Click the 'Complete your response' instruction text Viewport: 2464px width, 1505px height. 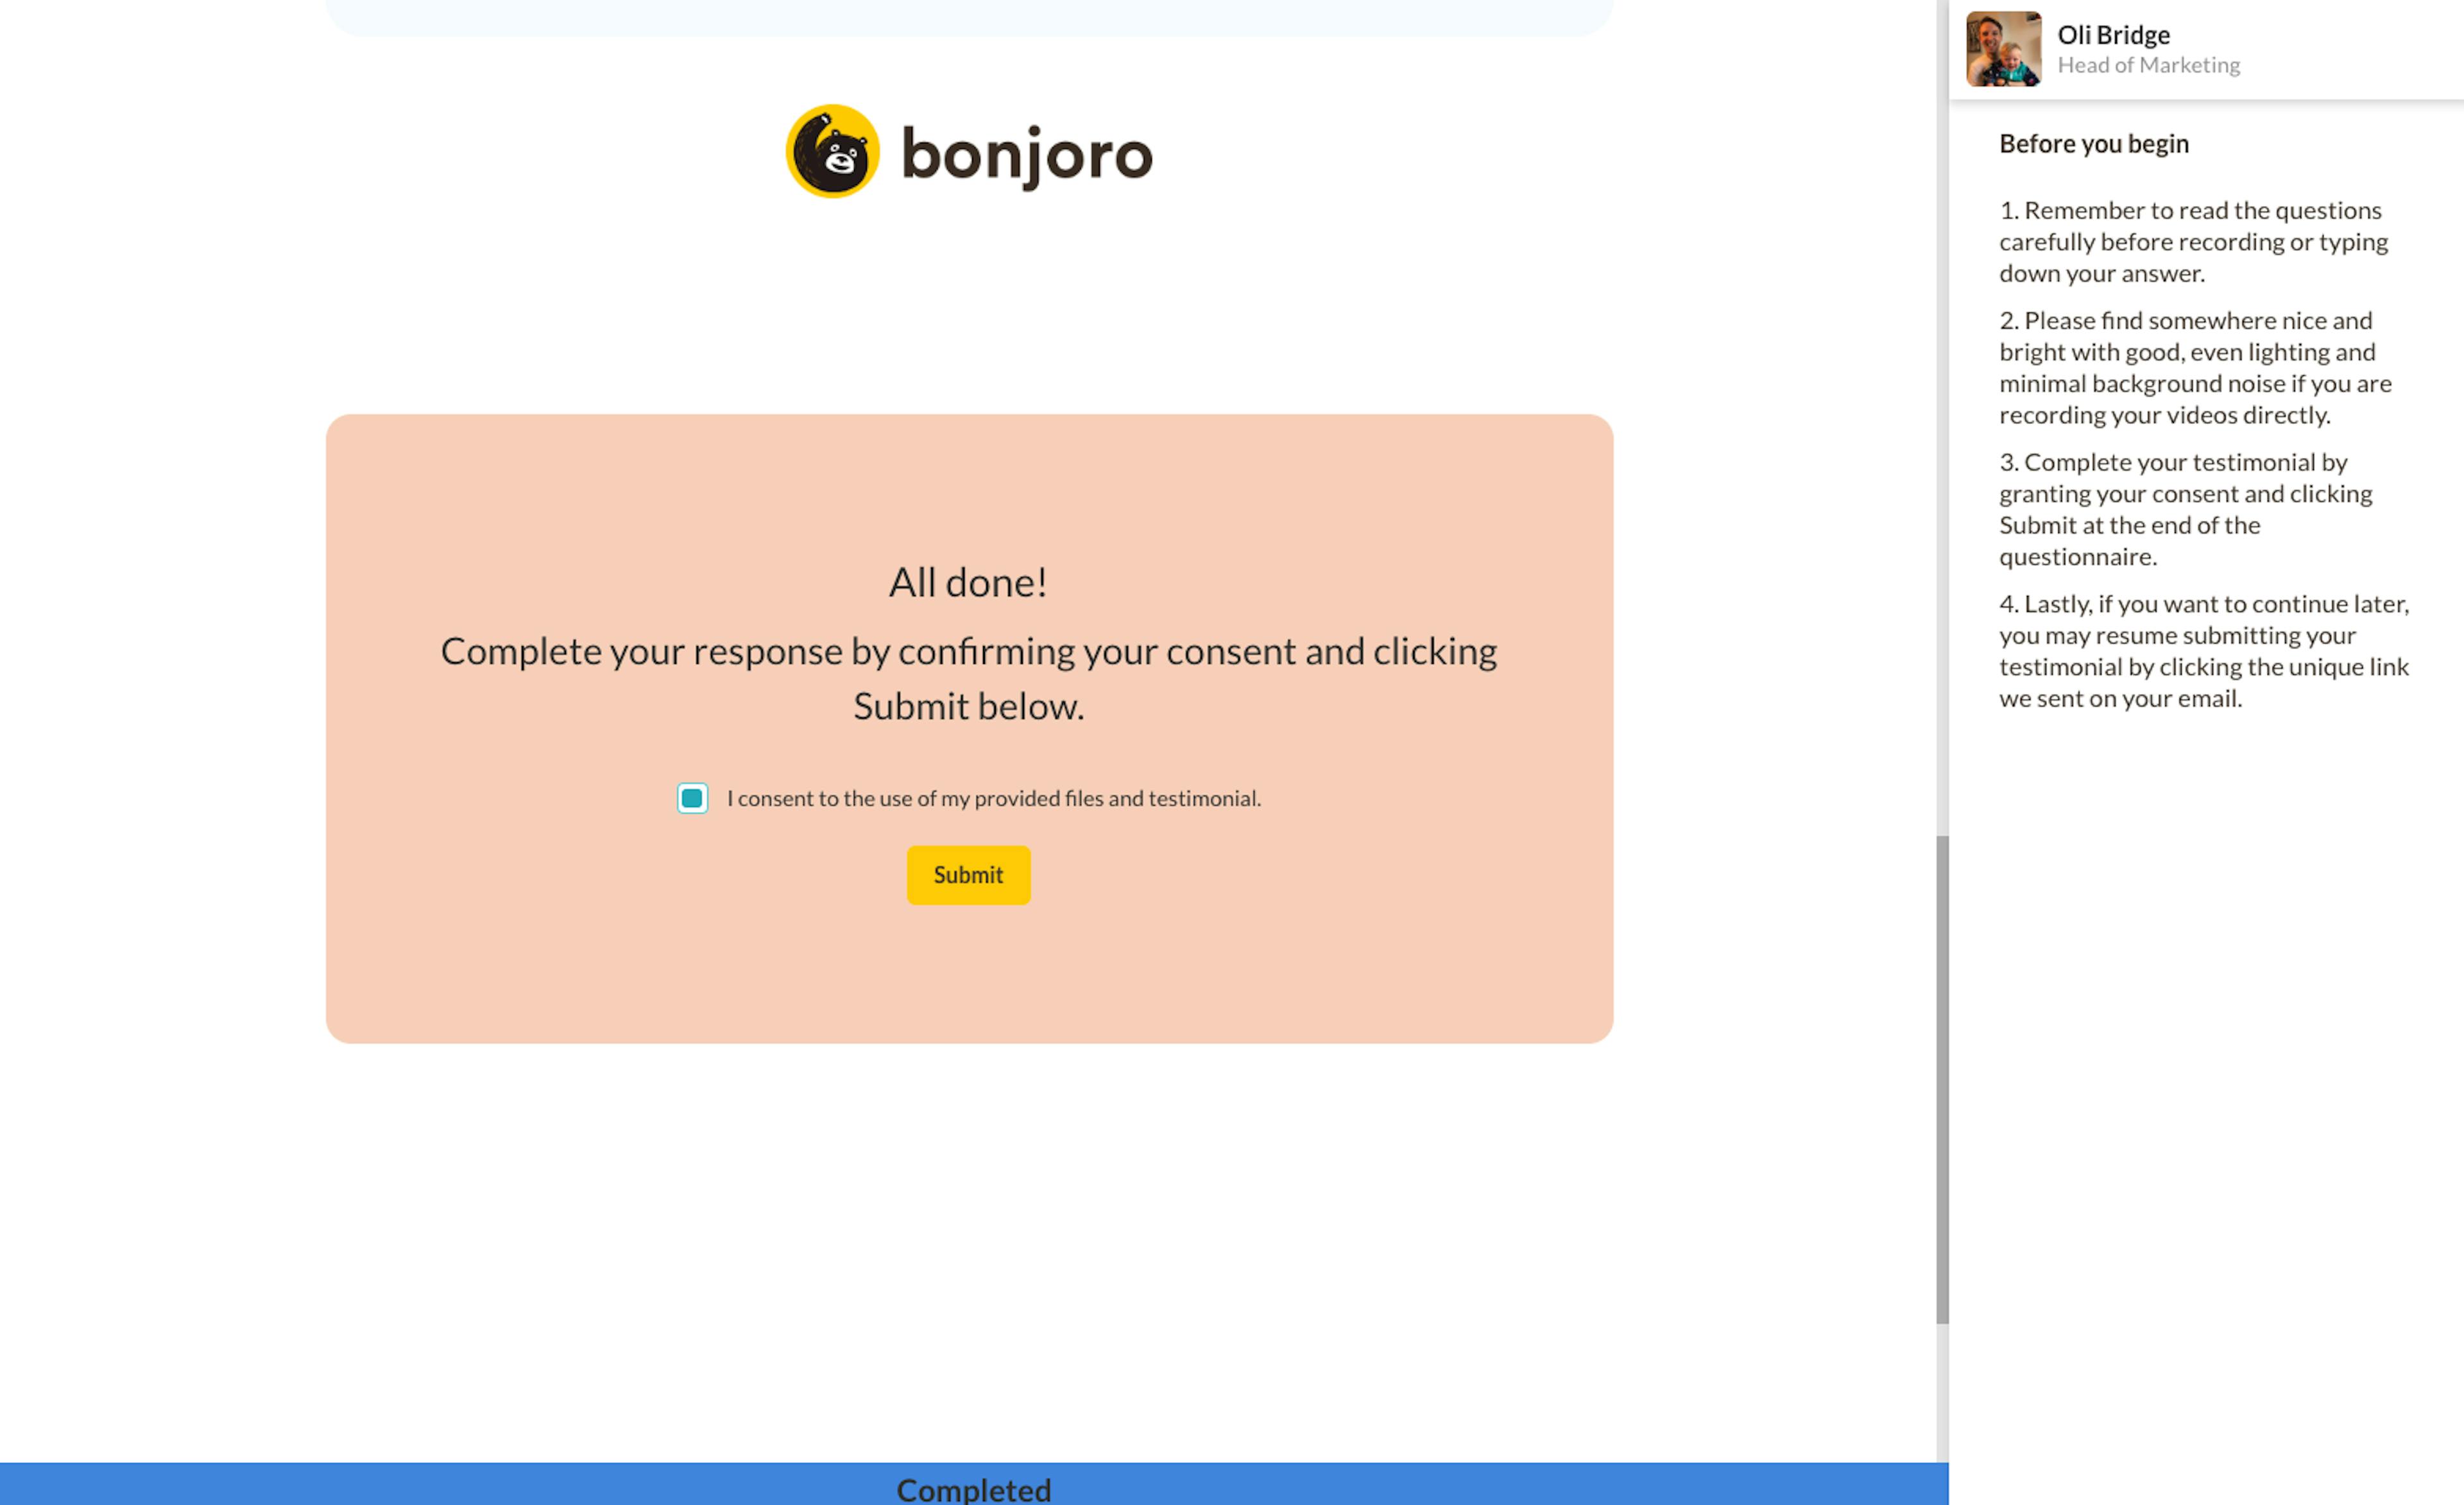(968, 678)
